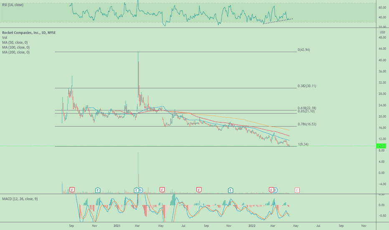Click the MA (100, close, 0) legend
The image size is (389, 230).
pyautogui.click(x=16, y=47)
